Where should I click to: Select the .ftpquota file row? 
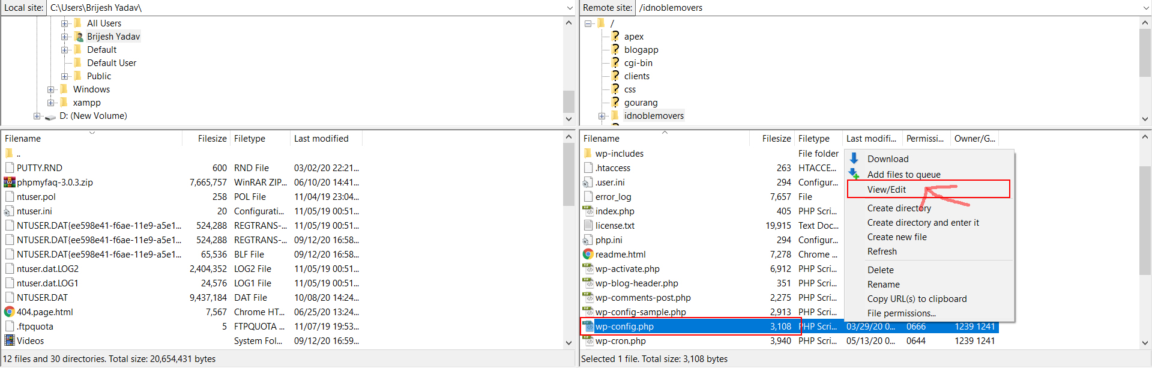[x=182, y=326]
